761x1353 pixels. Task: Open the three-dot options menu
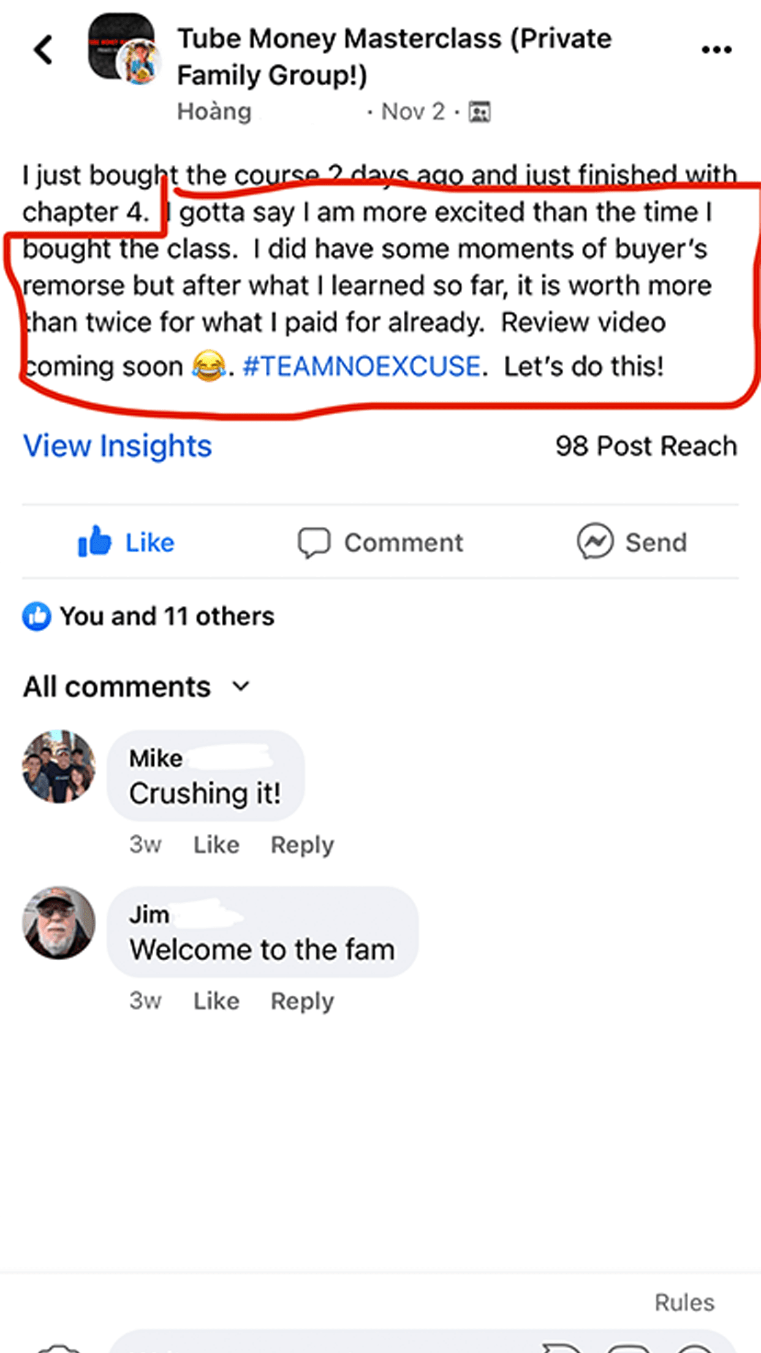(x=716, y=50)
